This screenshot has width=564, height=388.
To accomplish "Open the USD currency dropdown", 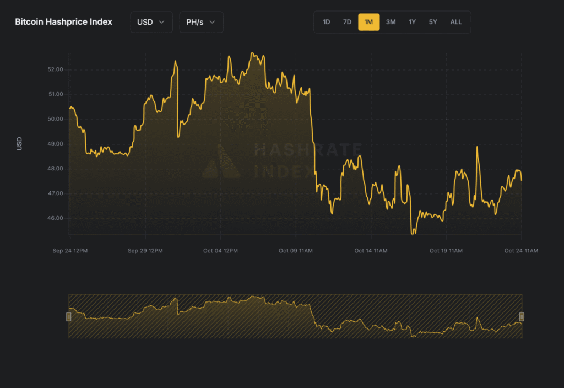I will click(x=151, y=22).
